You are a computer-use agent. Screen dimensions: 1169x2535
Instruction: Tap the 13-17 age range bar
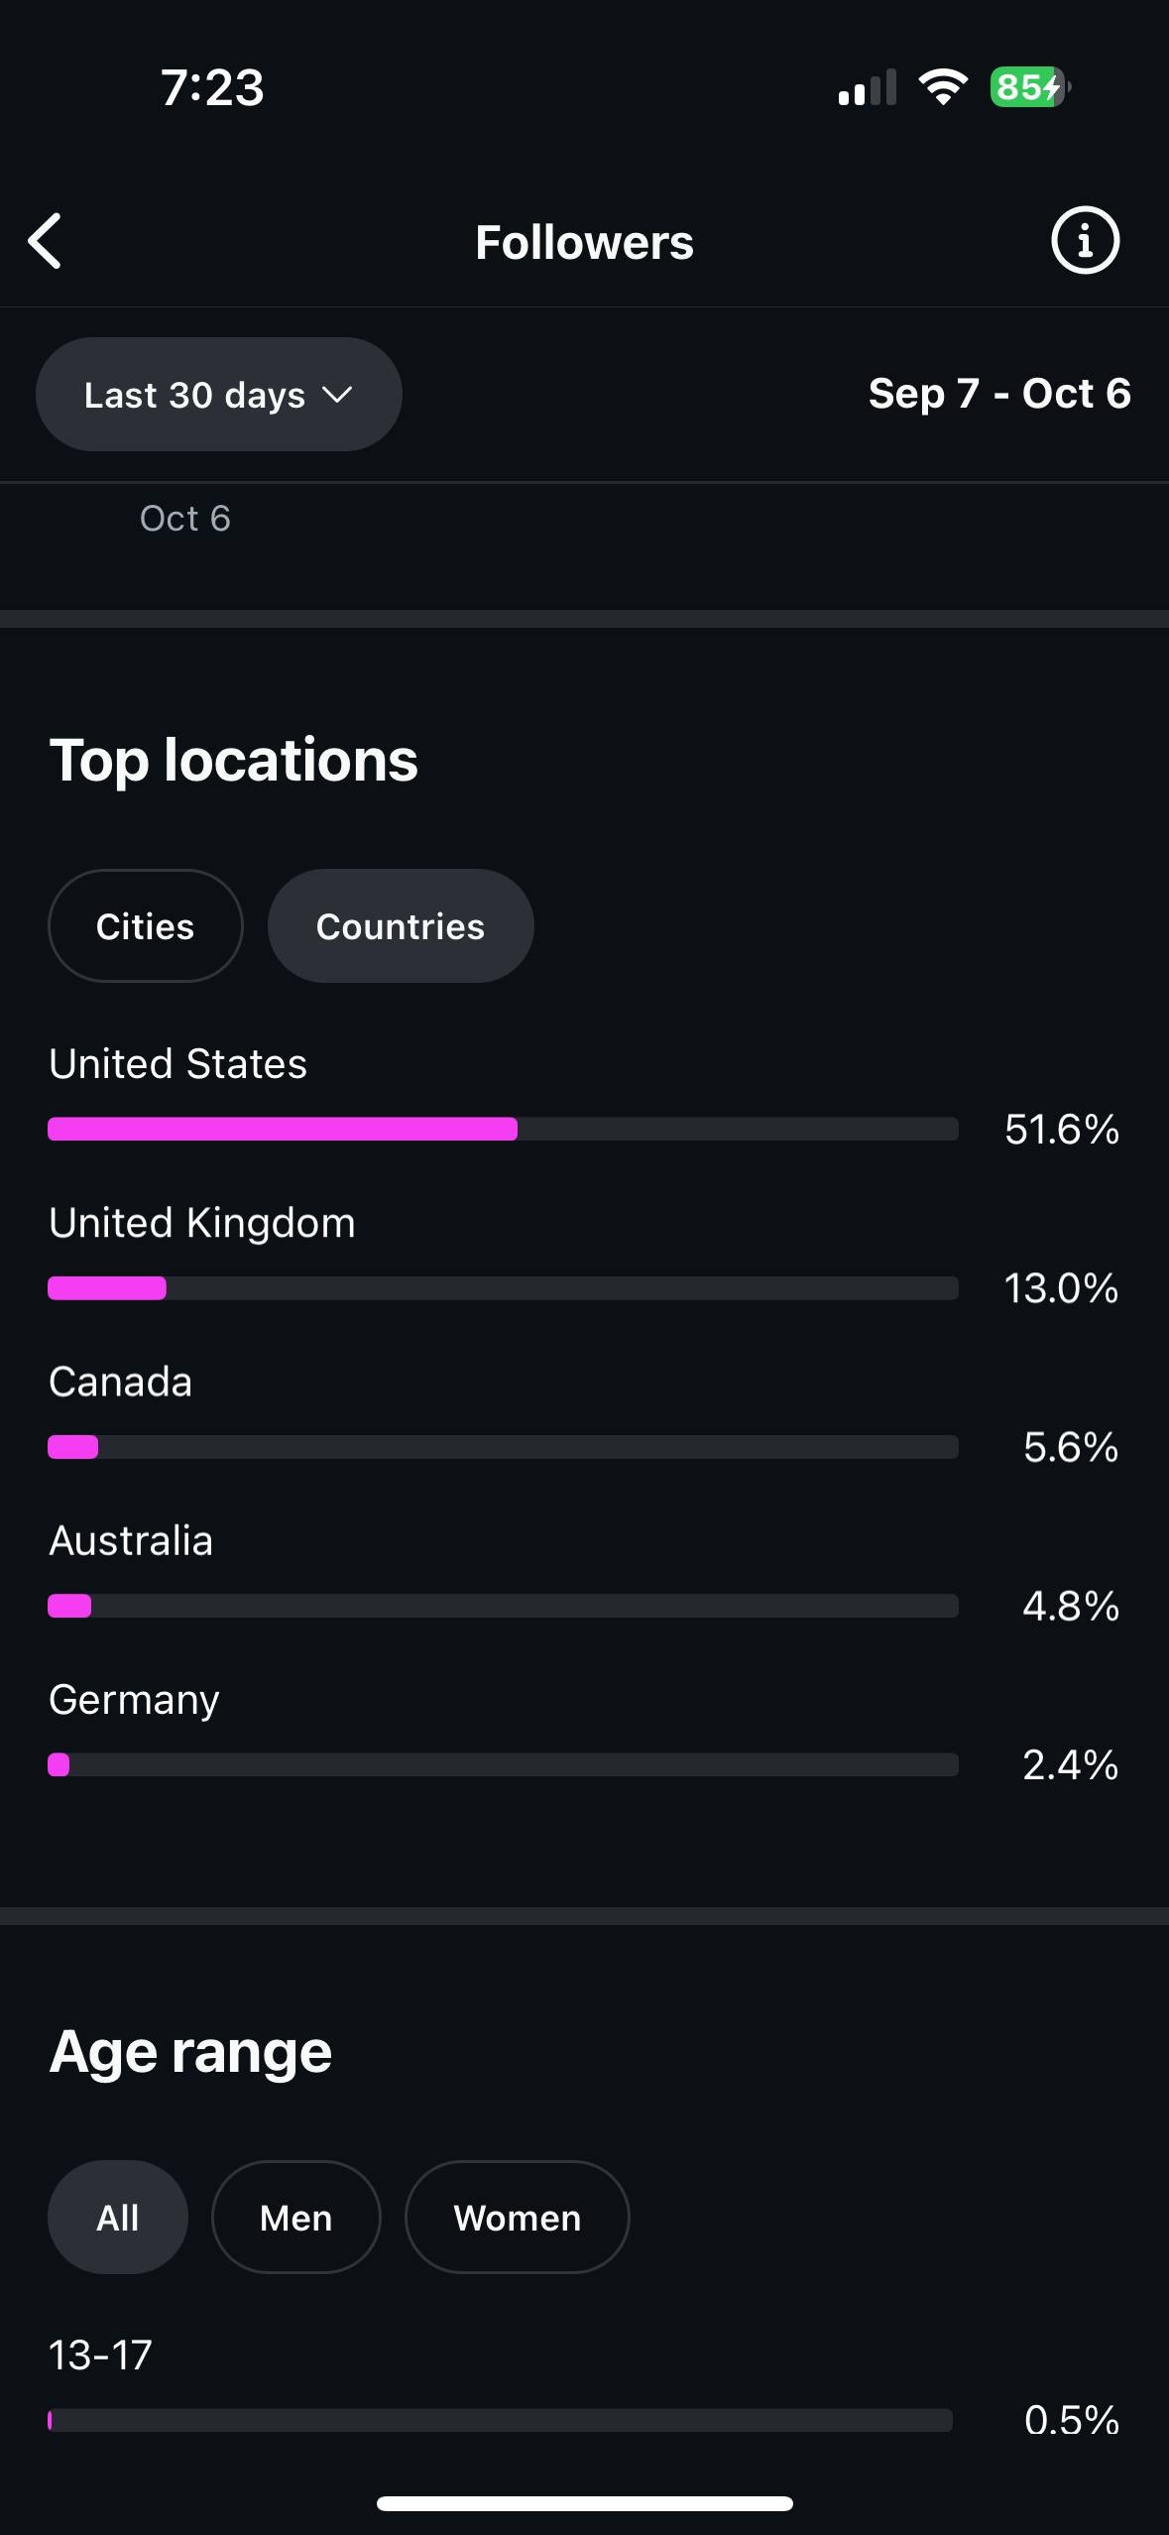[500, 2420]
